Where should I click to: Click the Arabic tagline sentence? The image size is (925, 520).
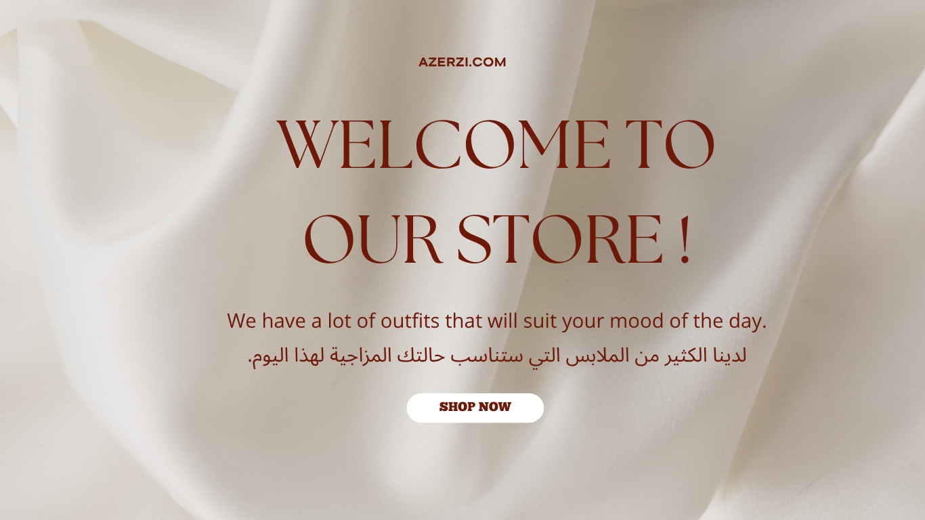[497, 355]
